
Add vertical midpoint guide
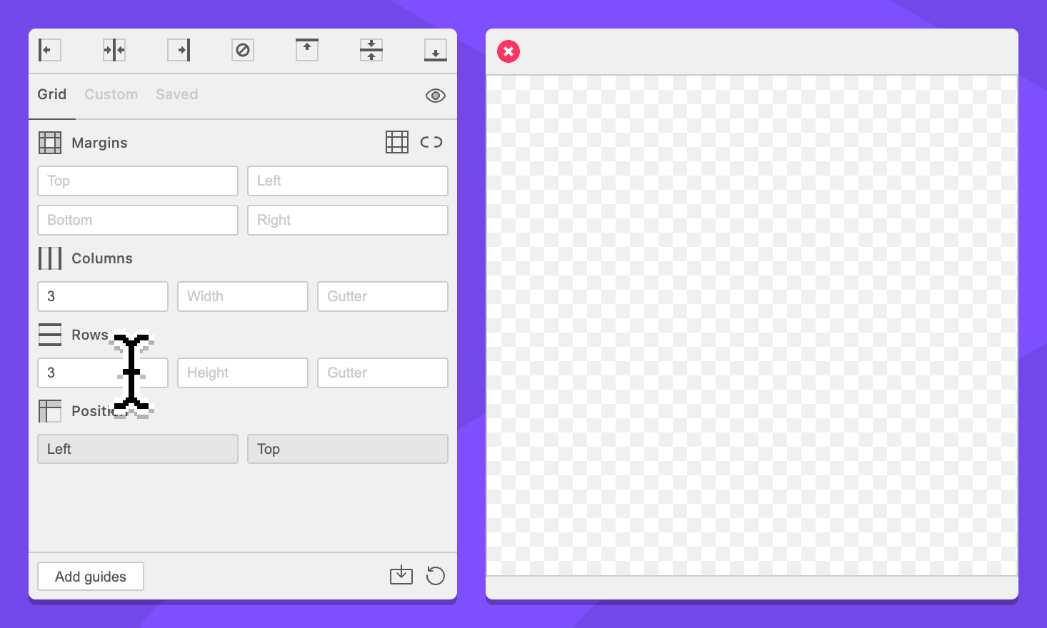point(114,50)
